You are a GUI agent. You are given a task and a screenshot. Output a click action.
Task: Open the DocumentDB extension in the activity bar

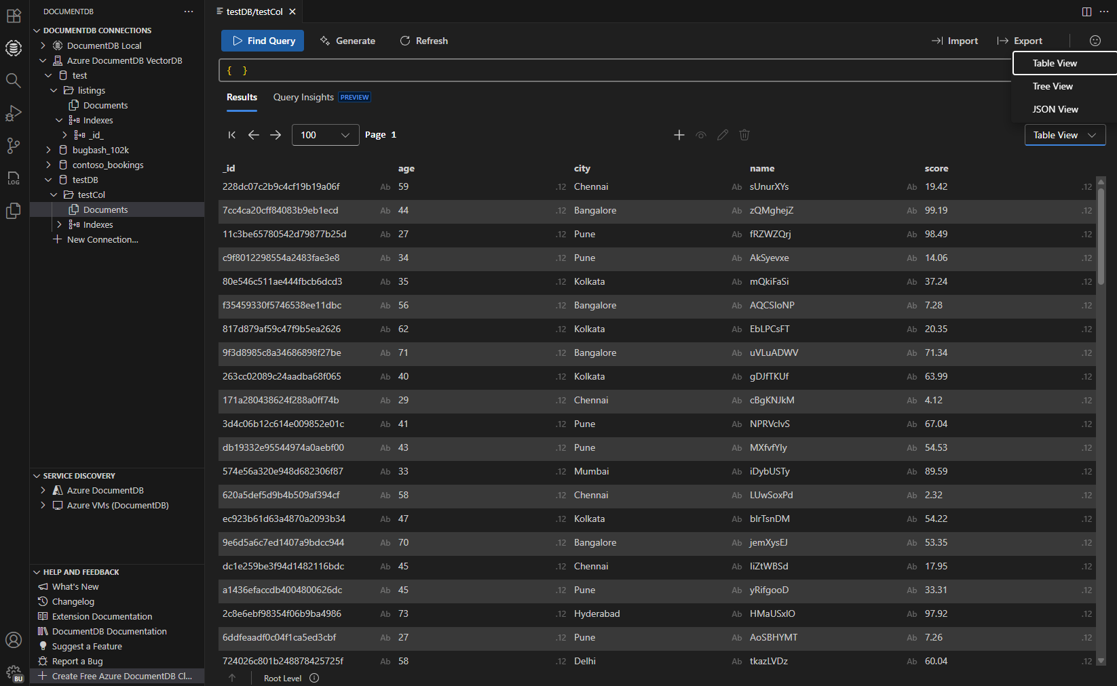[x=14, y=48]
